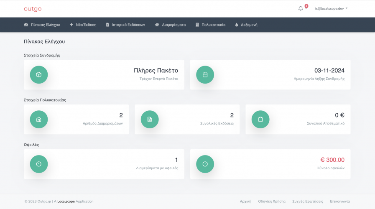Click the Τρέχον Ενεργό Πακέτο label

point(159,79)
